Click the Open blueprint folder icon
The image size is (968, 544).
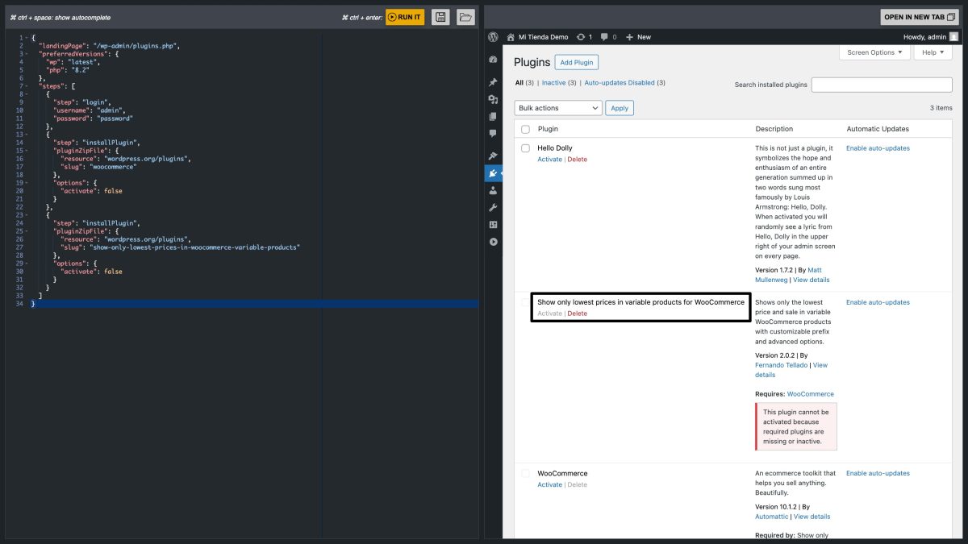tap(465, 16)
